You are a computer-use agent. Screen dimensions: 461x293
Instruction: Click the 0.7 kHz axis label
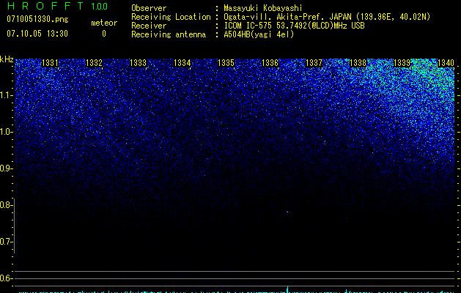tap(6, 242)
